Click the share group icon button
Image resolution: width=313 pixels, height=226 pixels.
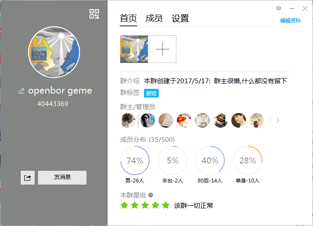click(x=28, y=178)
